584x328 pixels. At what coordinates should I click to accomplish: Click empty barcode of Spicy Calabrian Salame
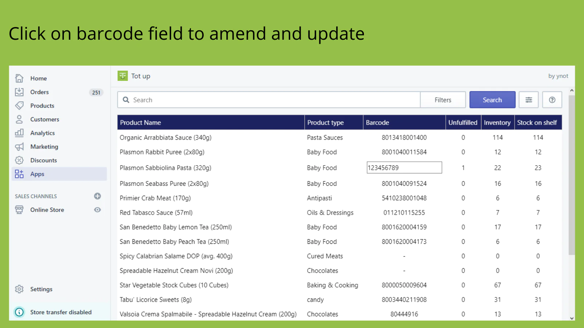click(x=404, y=256)
